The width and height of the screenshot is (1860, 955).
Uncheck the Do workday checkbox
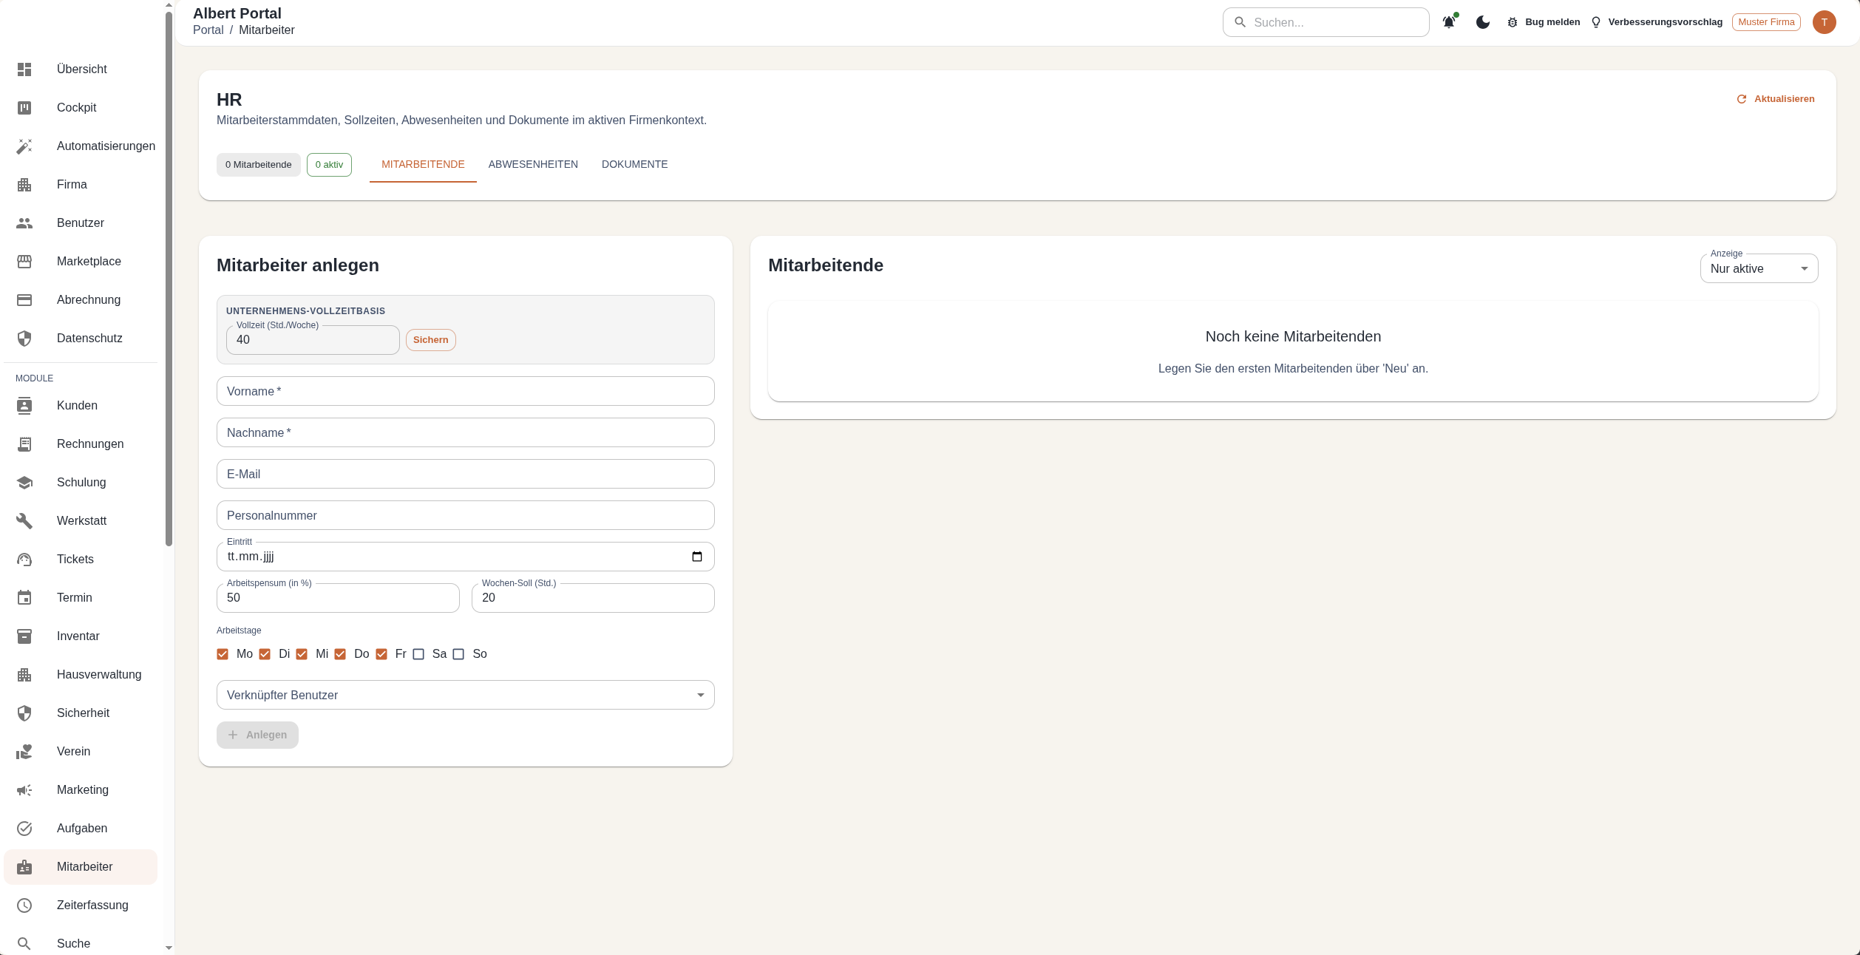(340, 654)
